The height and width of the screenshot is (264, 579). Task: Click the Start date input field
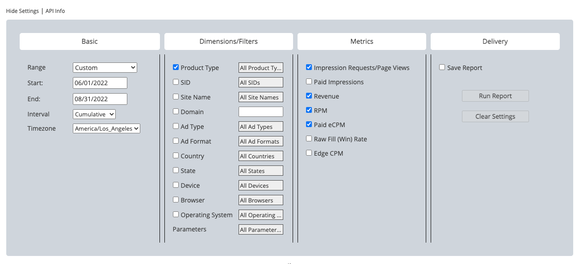click(x=100, y=83)
